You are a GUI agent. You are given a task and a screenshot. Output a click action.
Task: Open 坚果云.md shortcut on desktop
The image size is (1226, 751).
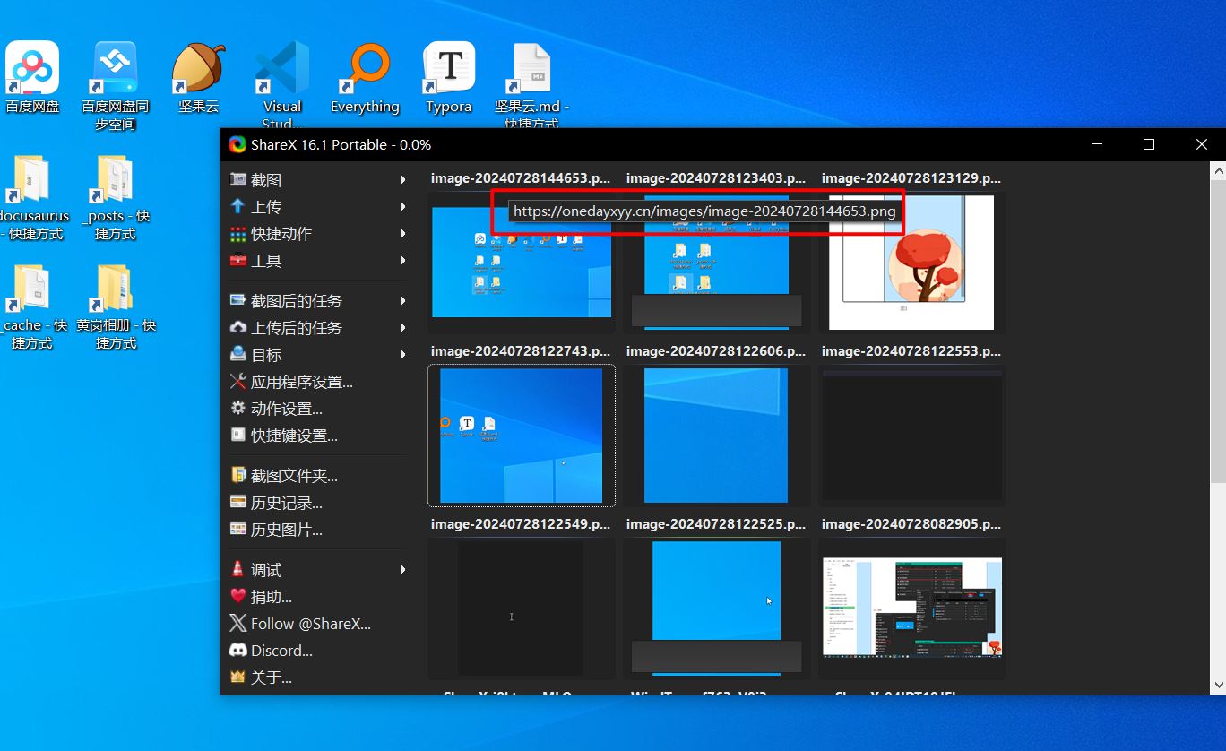[531, 86]
